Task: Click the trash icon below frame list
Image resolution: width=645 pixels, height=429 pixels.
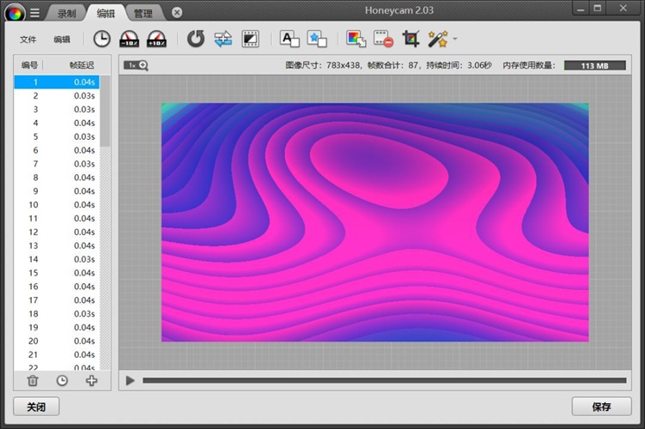Action: (33, 381)
